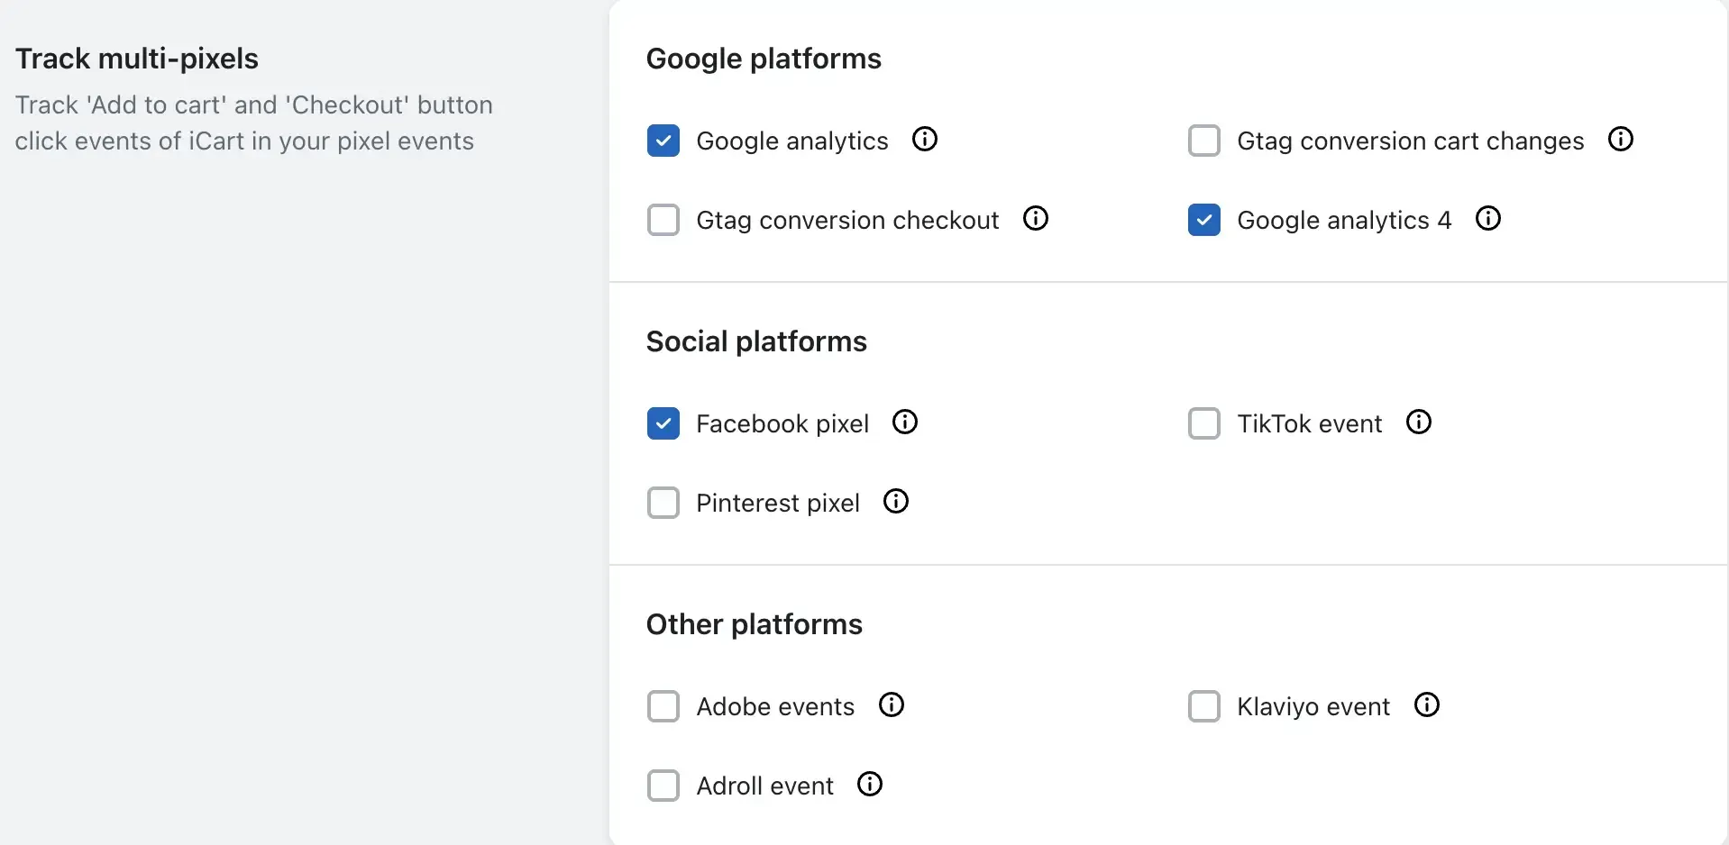This screenshot has width=1729, height=845.
Task: Disable the Google analytics 4 checkbox
Action: (x=1204, y=220)
